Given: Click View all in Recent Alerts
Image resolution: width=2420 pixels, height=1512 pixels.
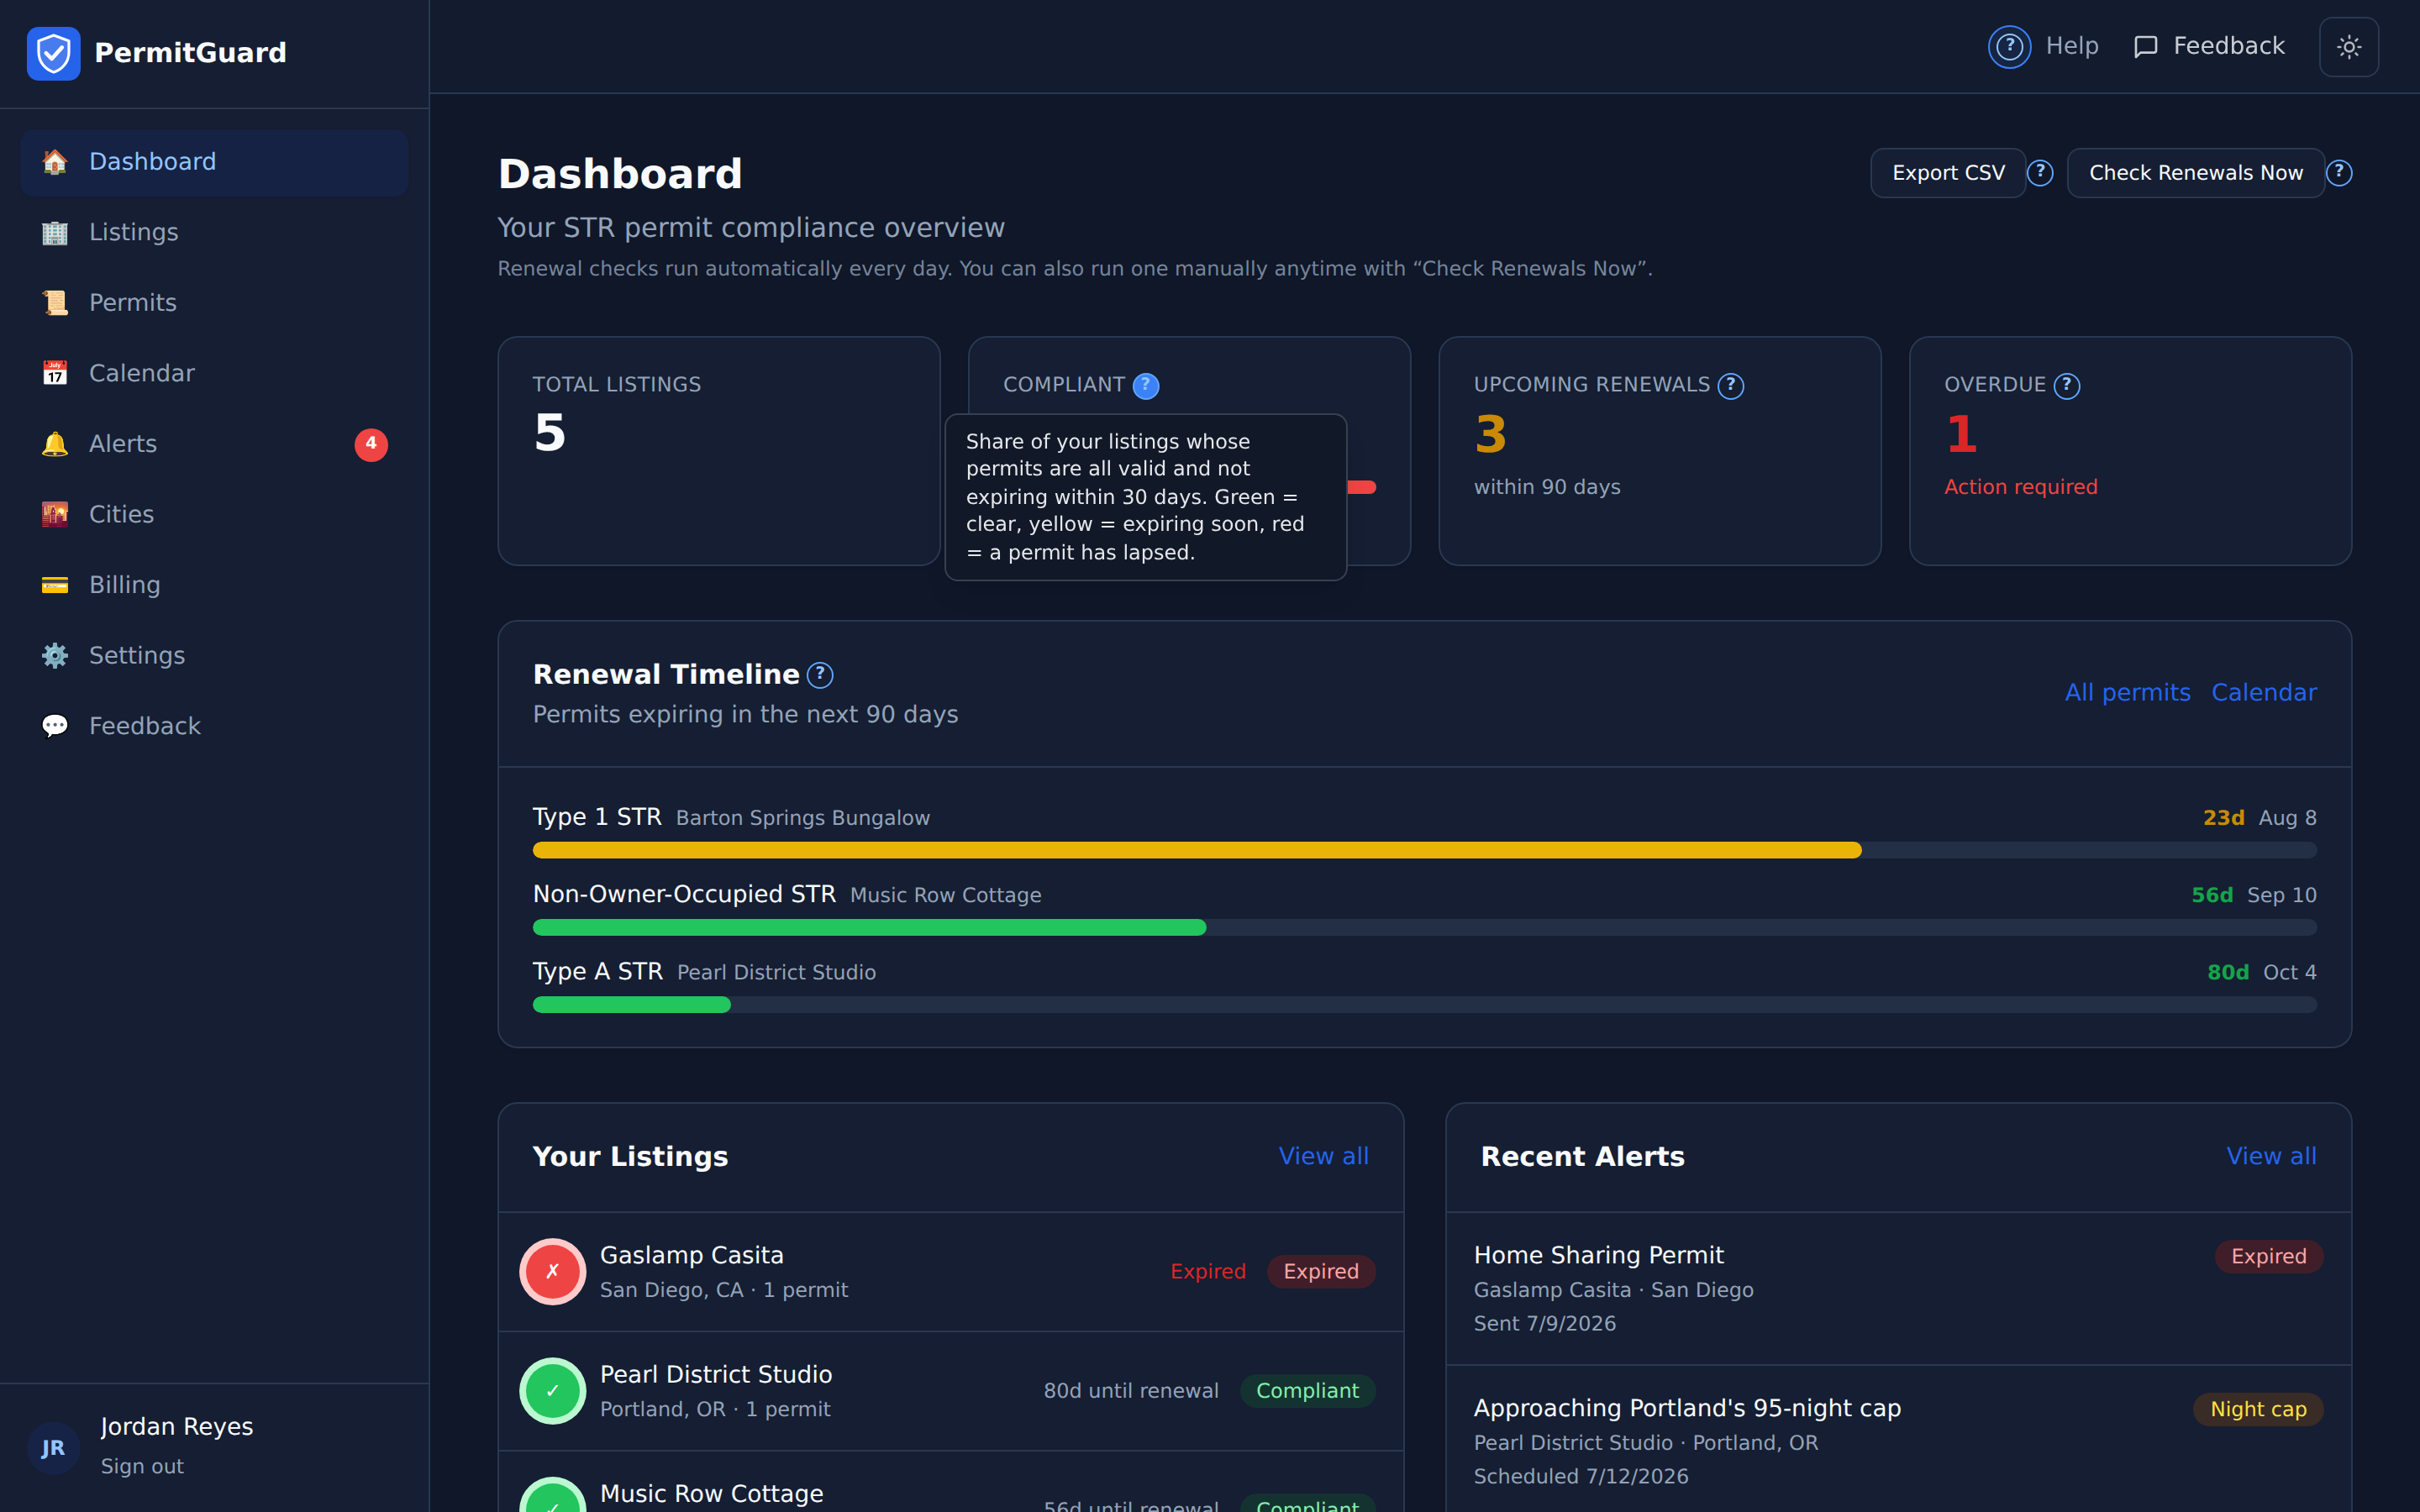Looking at the screenshot, I should tap(2271, 1156).
